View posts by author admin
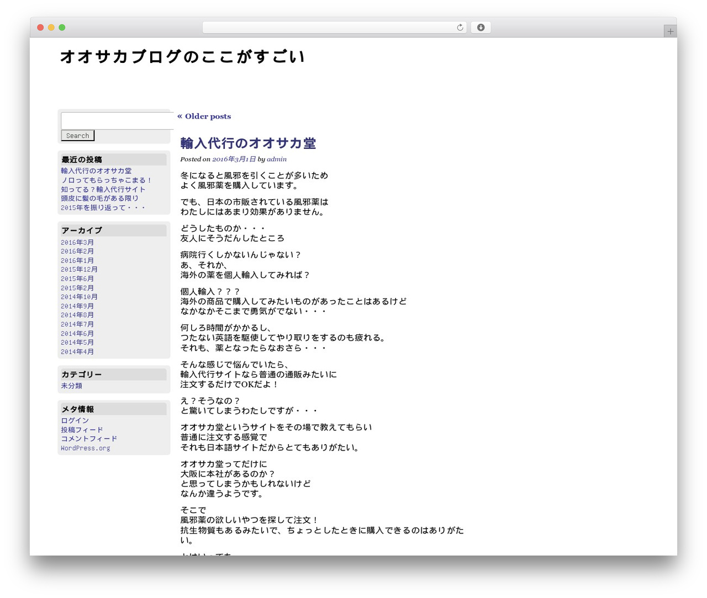This screenshot has height=598, width=707. click(x=277, y=159)
